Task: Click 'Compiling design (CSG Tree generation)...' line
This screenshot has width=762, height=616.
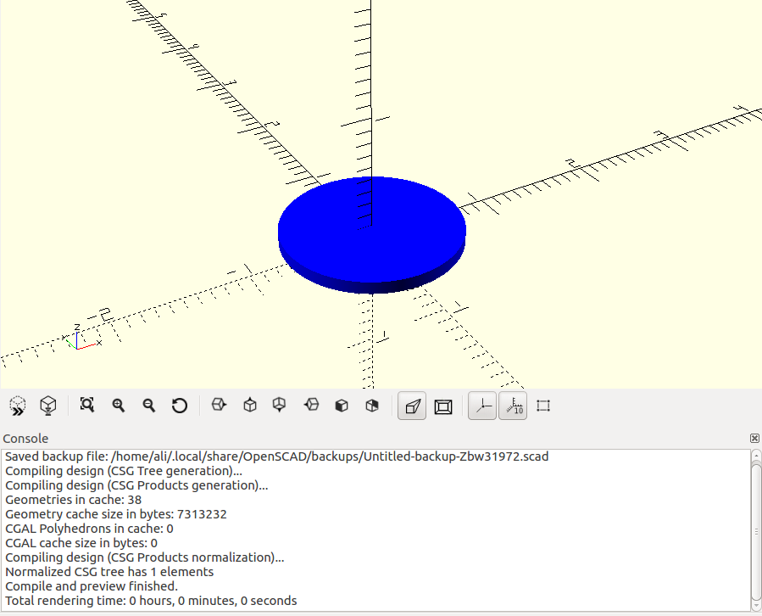Action: click(x=124, y=471)
